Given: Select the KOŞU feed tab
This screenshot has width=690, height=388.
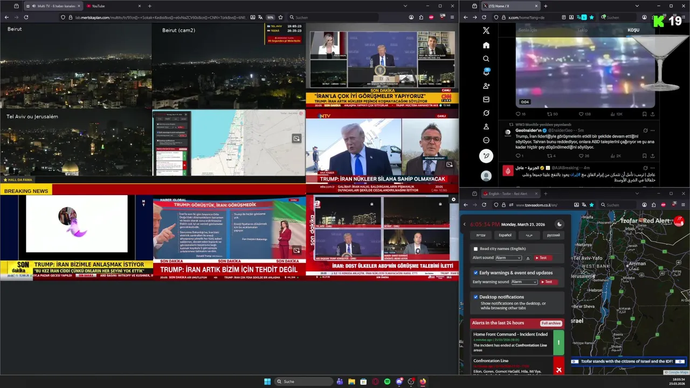Looking at the screenshot, I should [x=633, y=30].
